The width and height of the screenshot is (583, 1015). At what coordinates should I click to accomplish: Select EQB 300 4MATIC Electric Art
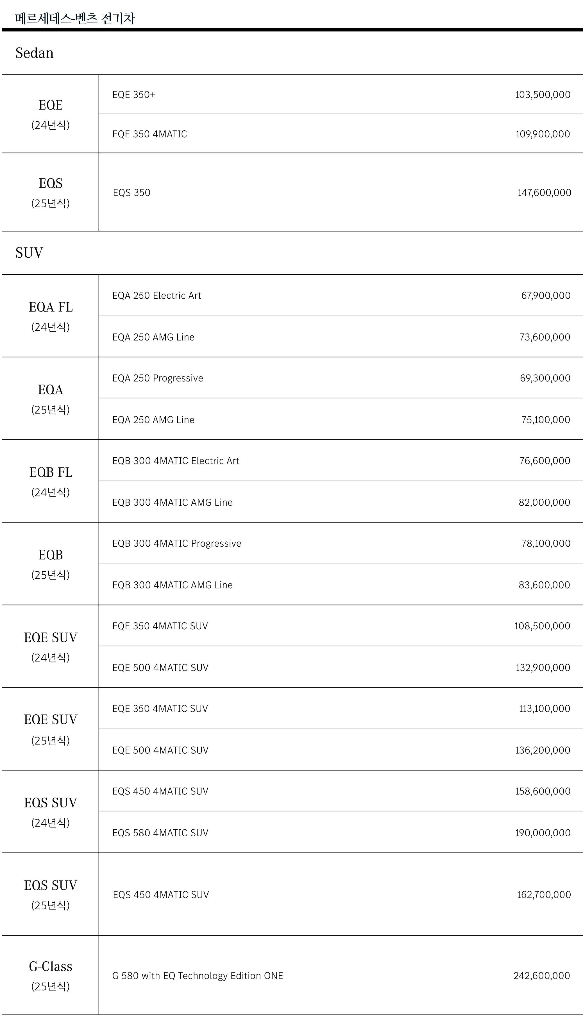point(176,461)
